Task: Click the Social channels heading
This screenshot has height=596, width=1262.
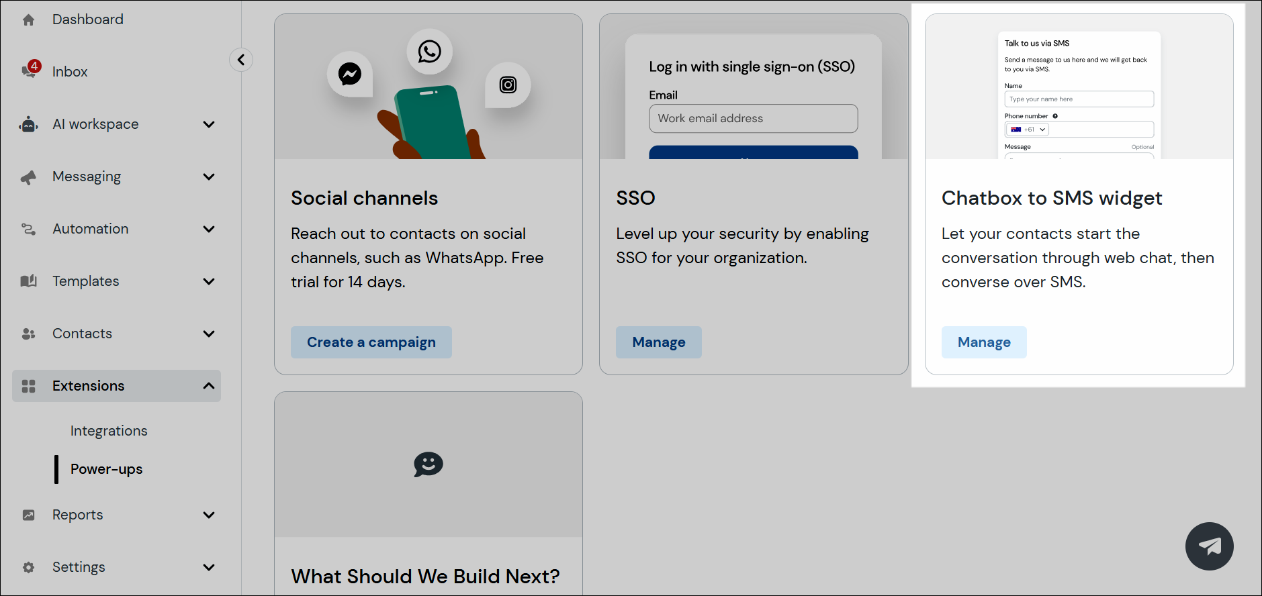Action: pos(365,198)
